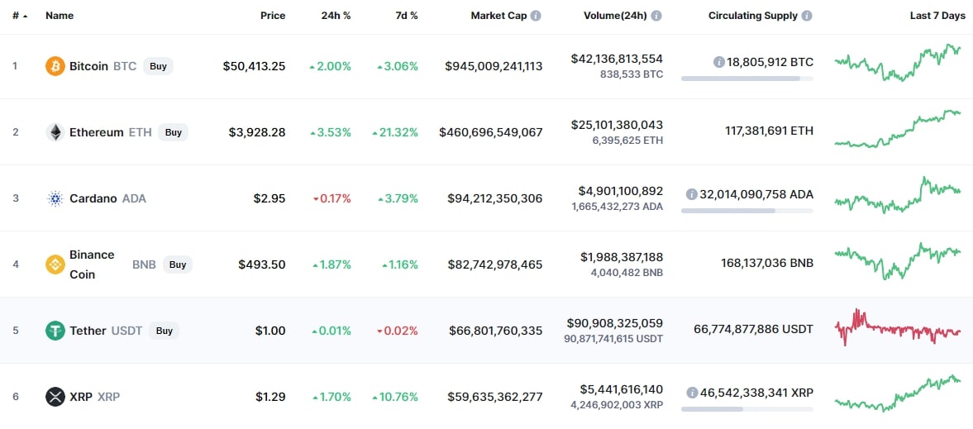Click the Tether logo icon
Screen dimensions: 973x429
tap(55, 331)
